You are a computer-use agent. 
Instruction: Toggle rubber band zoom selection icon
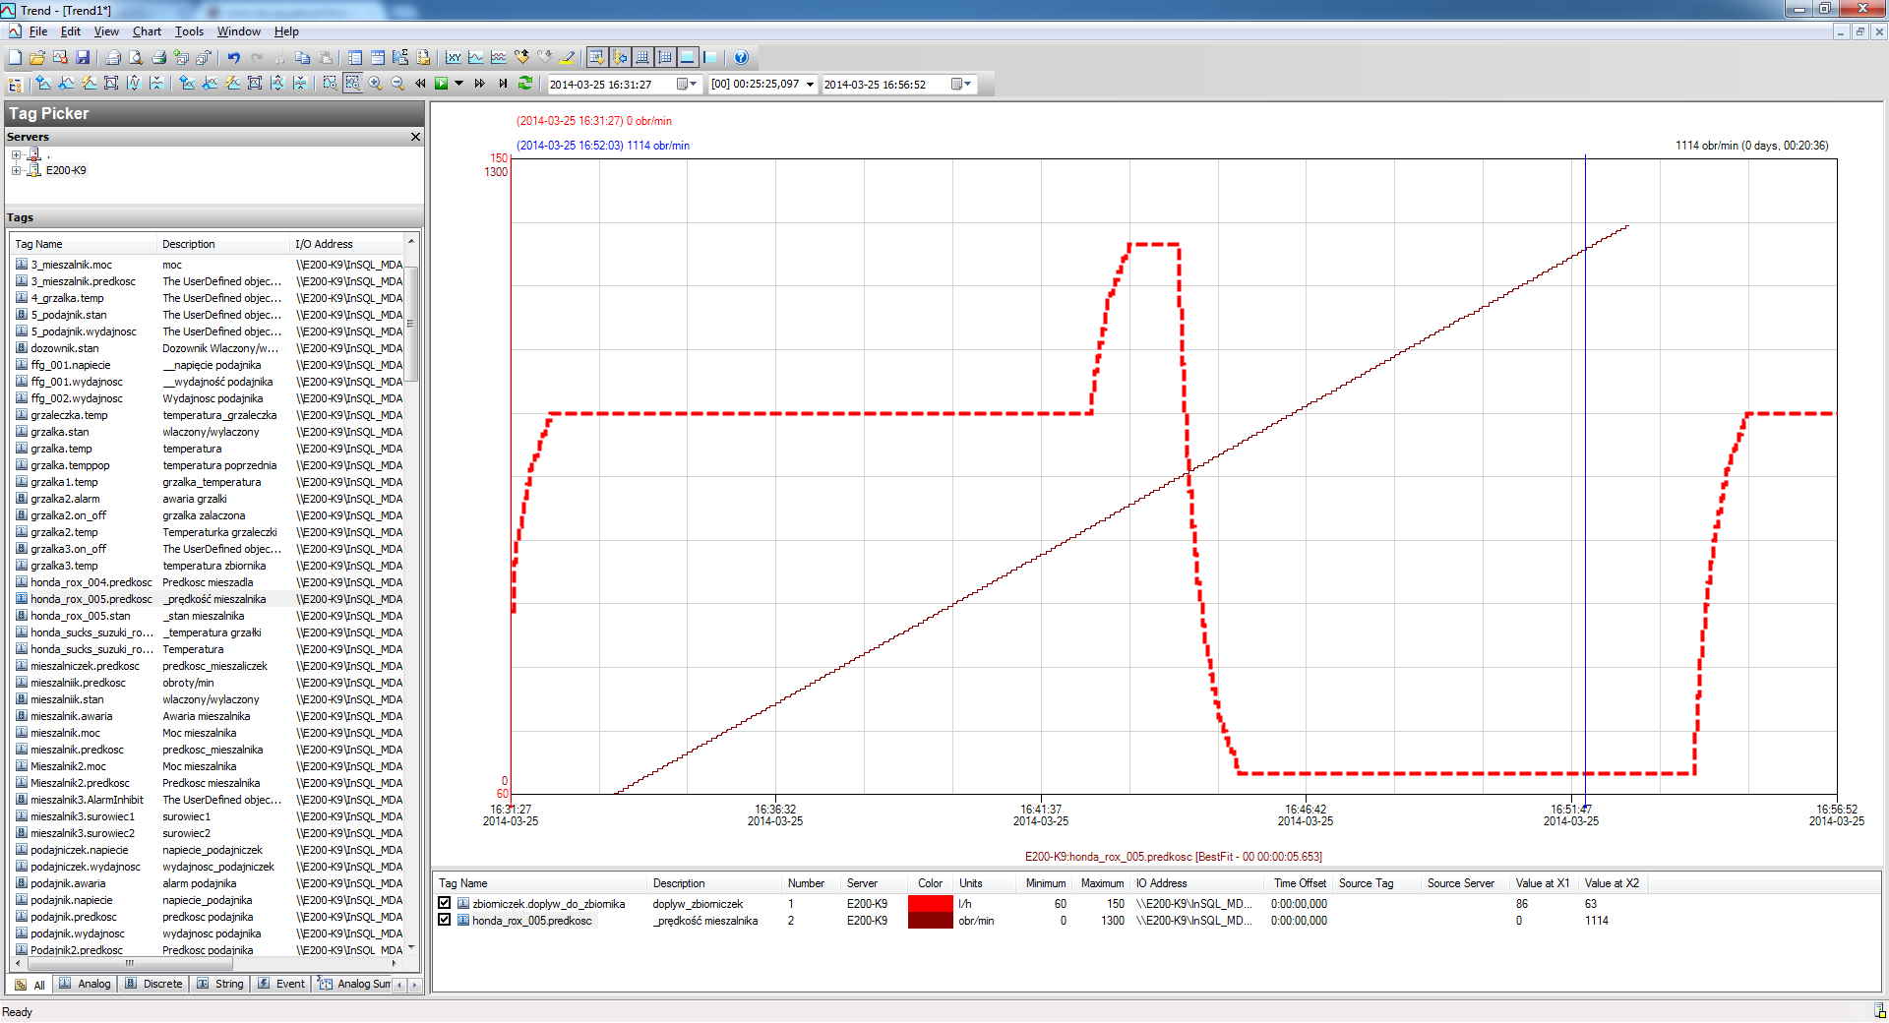(x=330, y=84)
